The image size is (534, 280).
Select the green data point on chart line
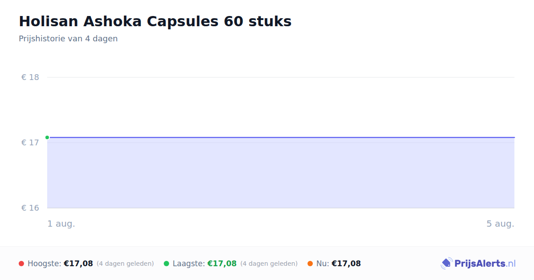click(x=47, y=137)
